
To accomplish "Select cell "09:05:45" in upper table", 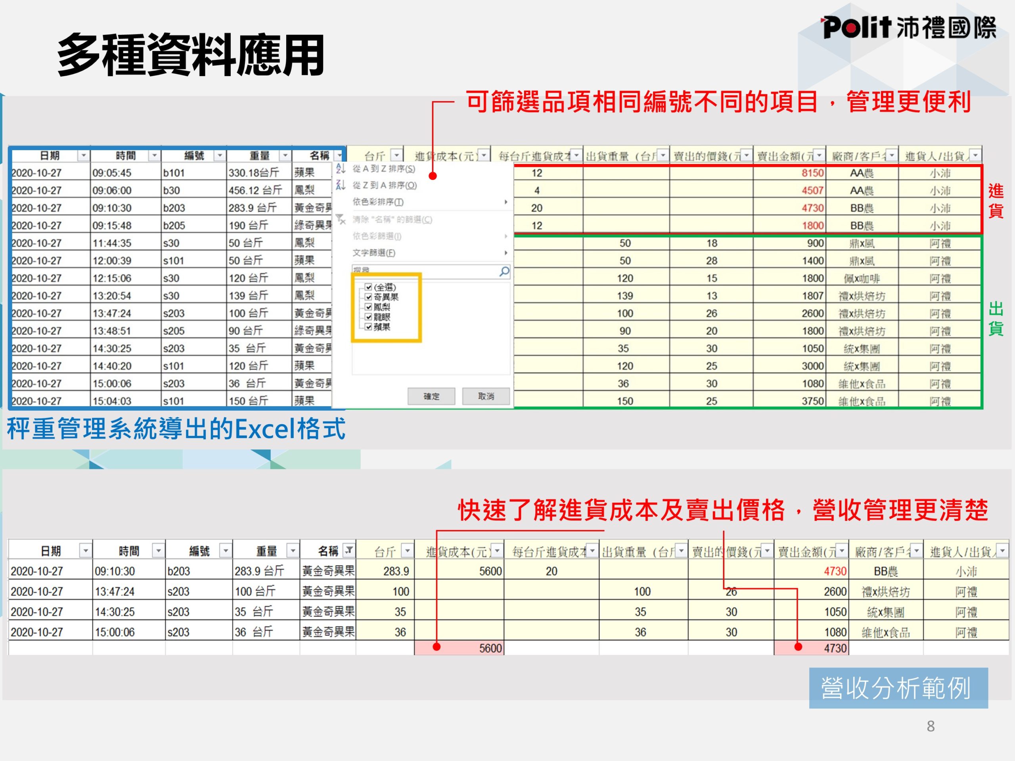I will [x=126, y=173].
